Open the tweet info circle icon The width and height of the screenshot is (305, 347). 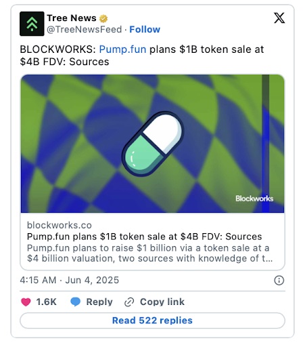pos(279,281)
